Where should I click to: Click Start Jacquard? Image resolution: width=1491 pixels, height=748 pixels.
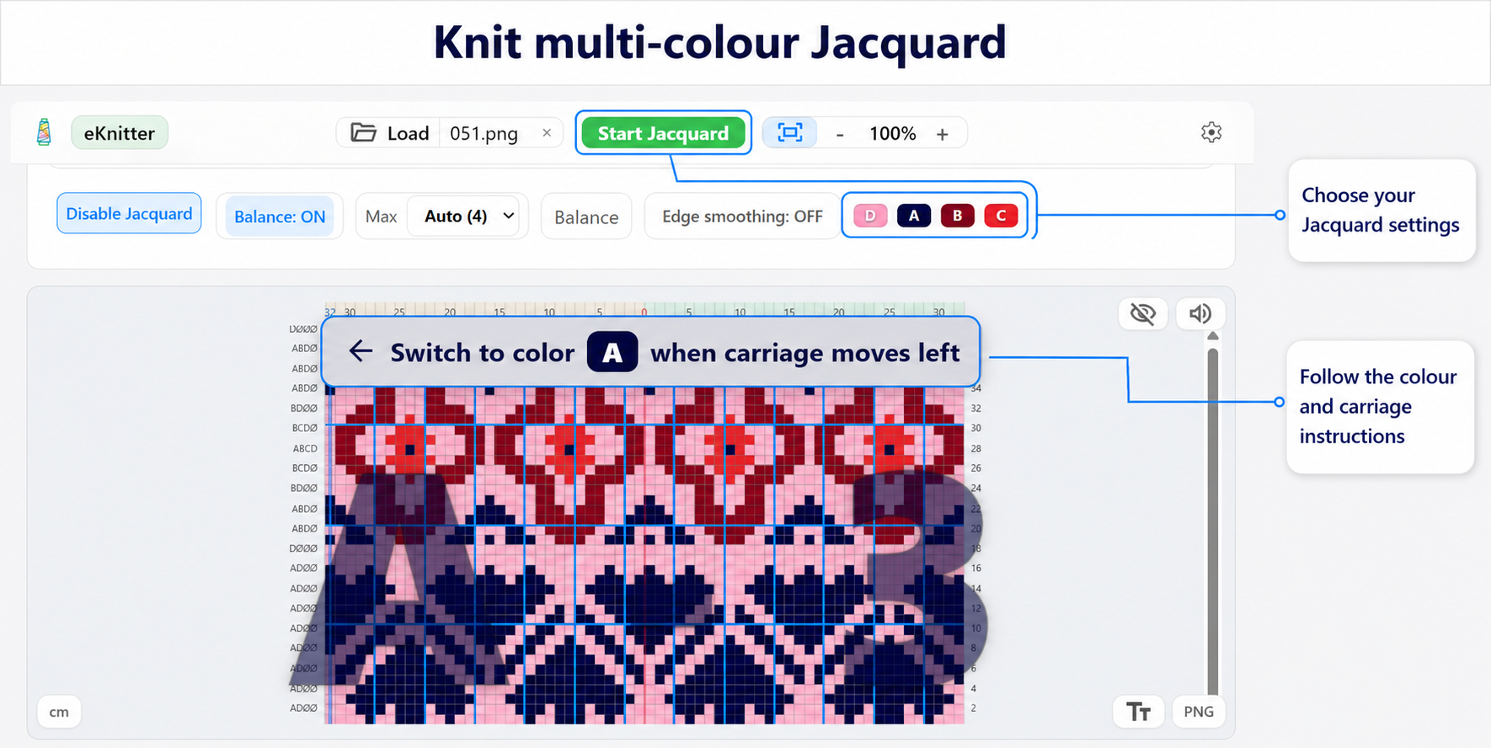pyautogui.click(x=663, y=133)
